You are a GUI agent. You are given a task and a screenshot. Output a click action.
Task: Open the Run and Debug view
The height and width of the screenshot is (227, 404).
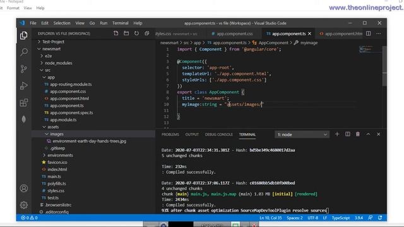pyautogui.click(x=24, y=86)
